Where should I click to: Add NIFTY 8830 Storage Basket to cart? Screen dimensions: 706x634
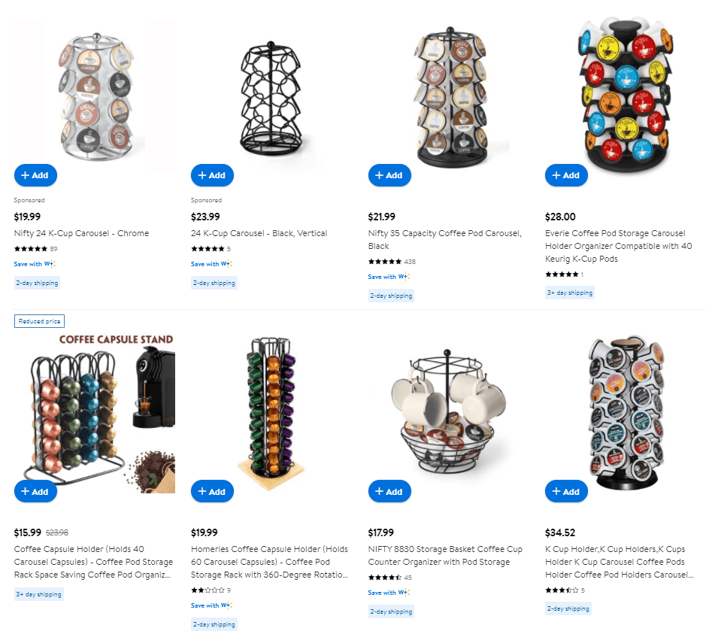click(x=389, y=491)
